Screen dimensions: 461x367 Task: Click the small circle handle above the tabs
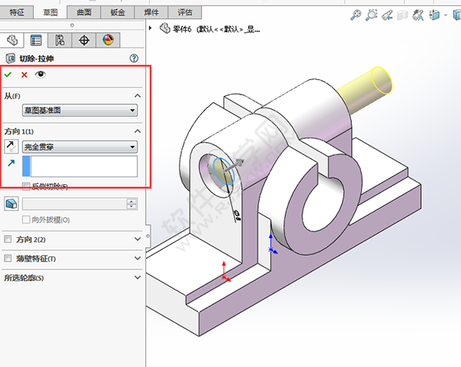(x=72, y=25)
